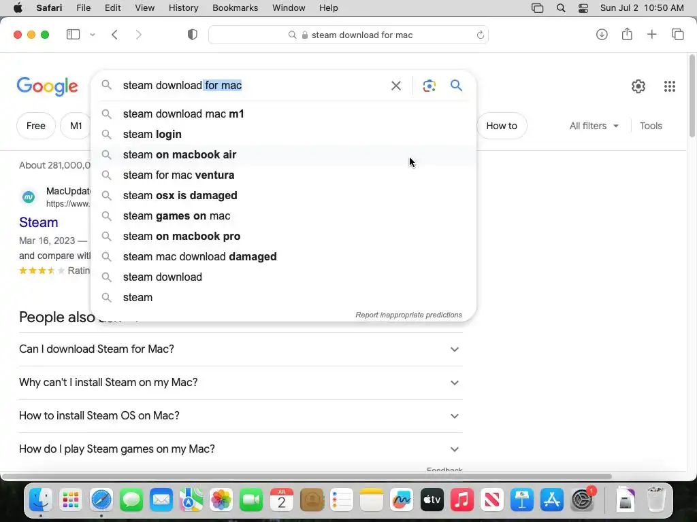Search by image with the camera lens icon
This screenshot has width=697, height=522.
[429, 86]
